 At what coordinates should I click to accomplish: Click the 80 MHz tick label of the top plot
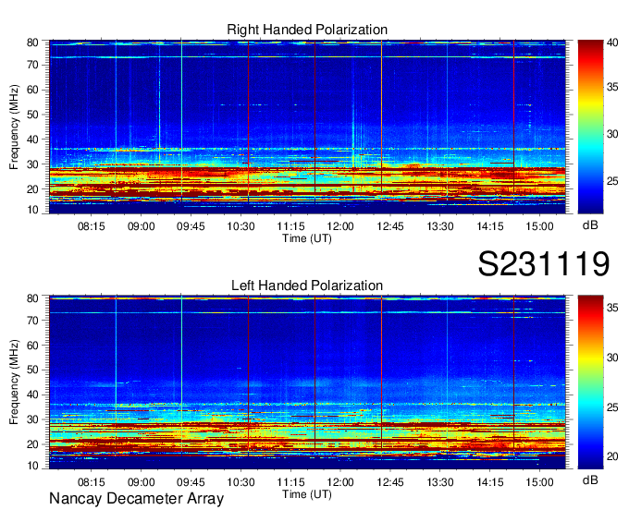[x=32, y=42]
